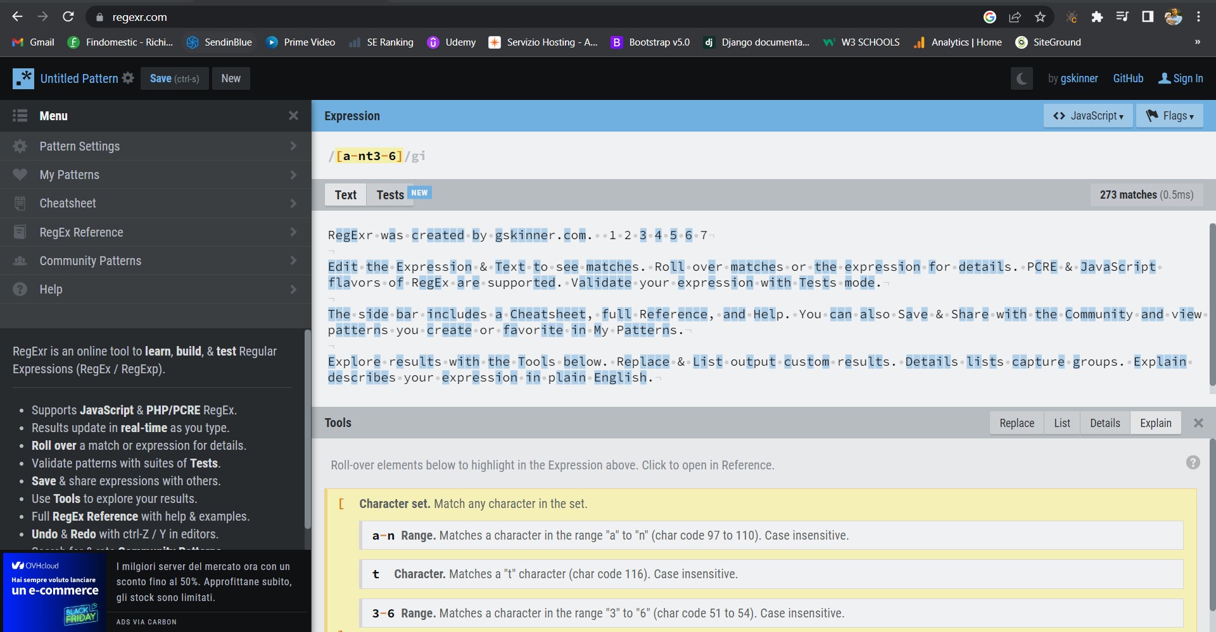The image size is (1216, 632).
Task: Click the Sign In person icon
Action: tap(1164, 78)
